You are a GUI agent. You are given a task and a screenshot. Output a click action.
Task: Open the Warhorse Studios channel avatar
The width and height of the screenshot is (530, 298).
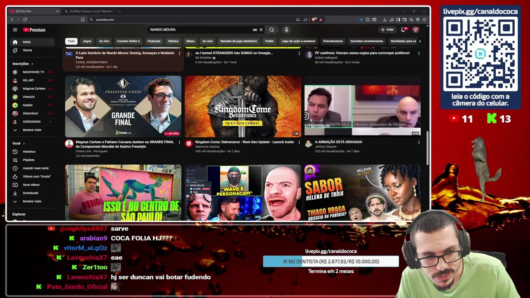coord(189,144)
